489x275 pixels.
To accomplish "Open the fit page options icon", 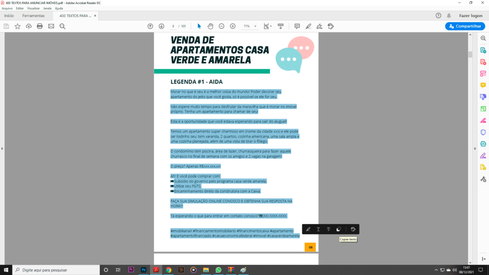I will coord(266,26).
